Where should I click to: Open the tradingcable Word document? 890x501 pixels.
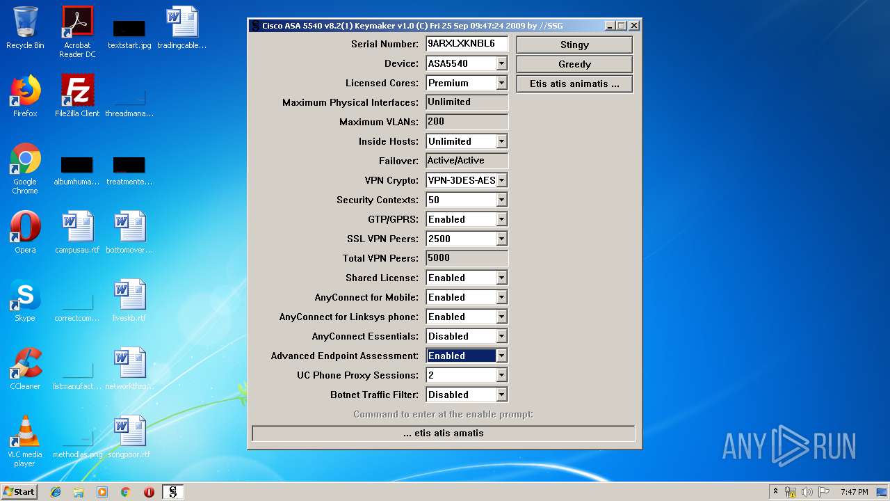click(x=181, y=28)
